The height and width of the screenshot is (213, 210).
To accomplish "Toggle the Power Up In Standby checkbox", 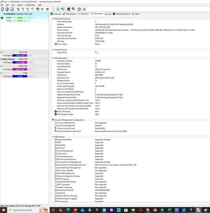I will pos(56,170).
